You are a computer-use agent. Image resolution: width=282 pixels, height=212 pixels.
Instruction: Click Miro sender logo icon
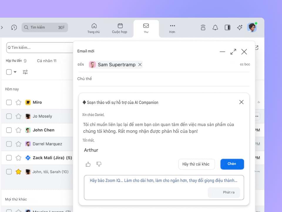(28, 102)
